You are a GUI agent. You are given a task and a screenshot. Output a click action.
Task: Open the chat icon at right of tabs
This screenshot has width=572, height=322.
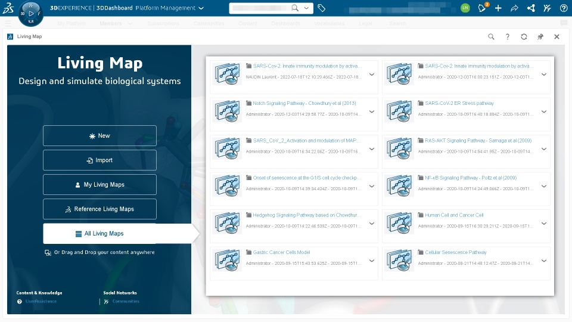[x=564, y=23]
